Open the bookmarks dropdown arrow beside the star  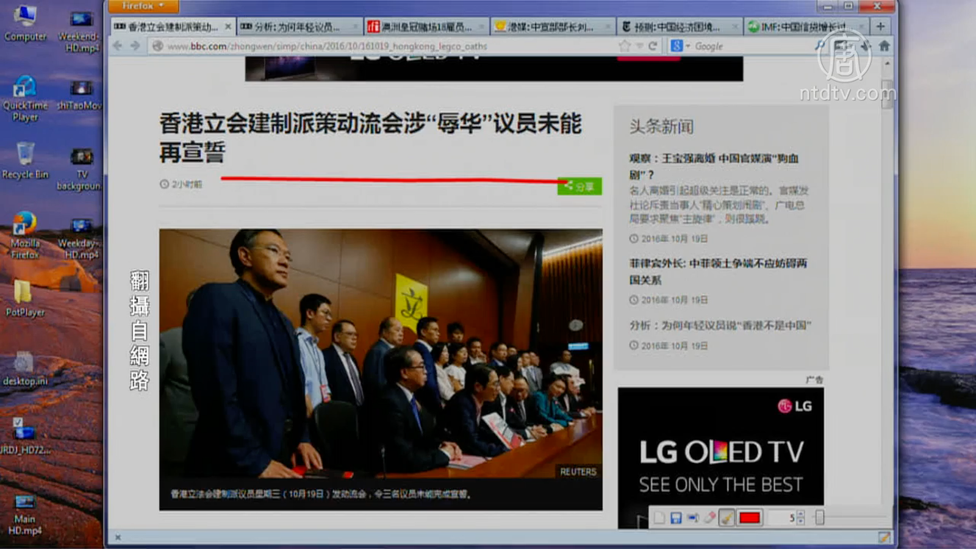point(639,46)
